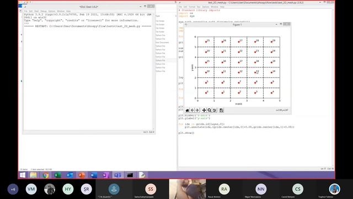The width and height of the screenshot is (353, 199).
Task: Click the RESTART line in IDLE Shell
Action: (88, 26)
